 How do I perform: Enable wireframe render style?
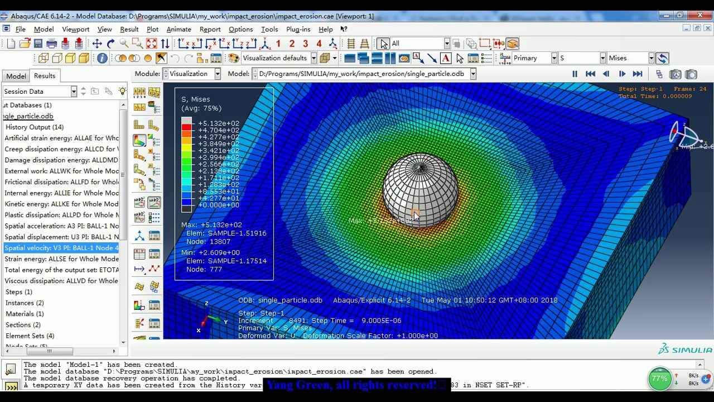(x=44, y=58)
